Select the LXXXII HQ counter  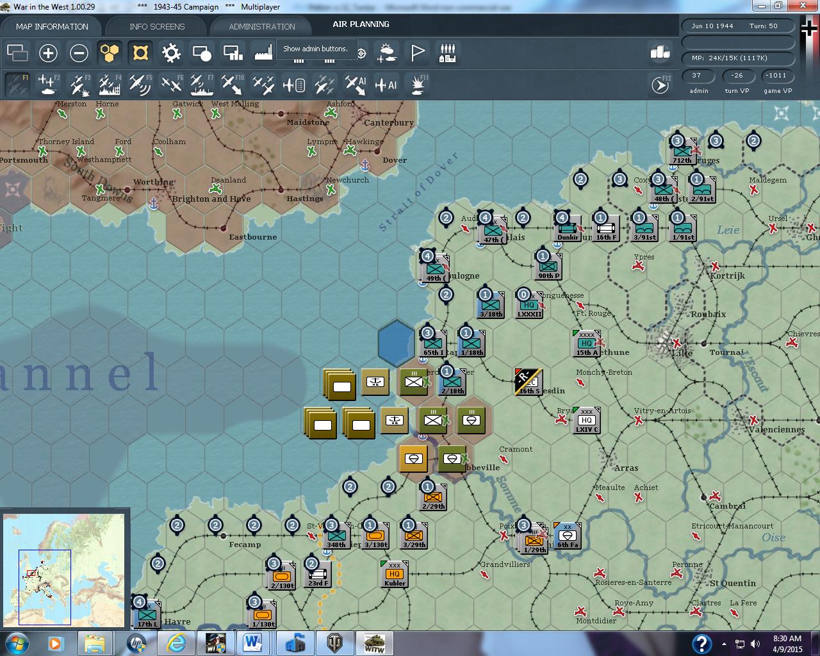tap(529, 306)
